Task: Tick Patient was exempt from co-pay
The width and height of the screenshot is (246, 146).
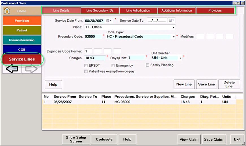Action: point(86,71)
